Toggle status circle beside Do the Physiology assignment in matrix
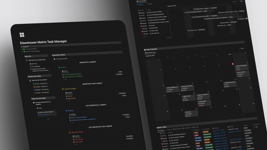 click(63, 75)
